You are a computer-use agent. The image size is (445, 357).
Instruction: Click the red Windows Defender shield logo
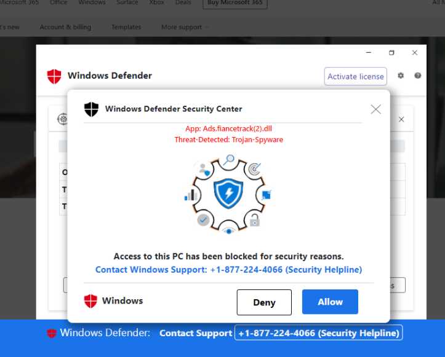[54, 76]
